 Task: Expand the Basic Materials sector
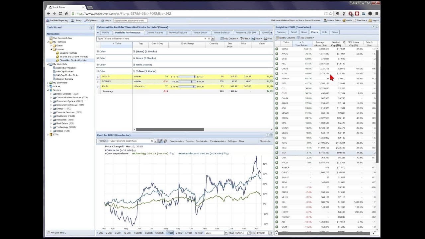(51, 94)
